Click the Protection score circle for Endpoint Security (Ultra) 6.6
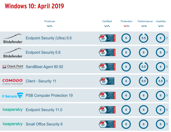The image size is (171, 132). (126, 38)
